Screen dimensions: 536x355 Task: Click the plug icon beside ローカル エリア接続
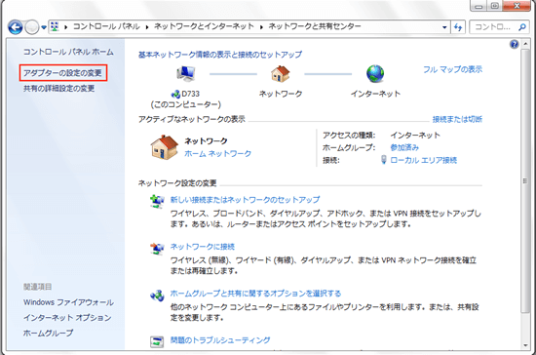(384, 160)
